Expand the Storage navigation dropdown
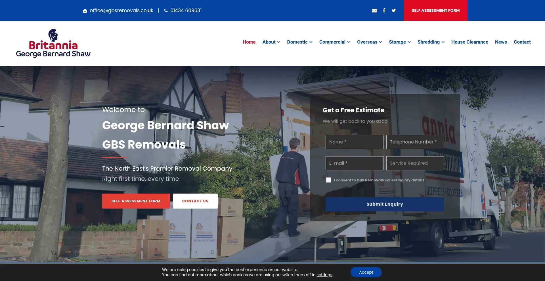Screen dimensions: 545x281 [400, 42]
